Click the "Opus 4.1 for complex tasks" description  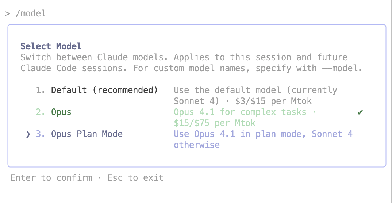[240, 112]
